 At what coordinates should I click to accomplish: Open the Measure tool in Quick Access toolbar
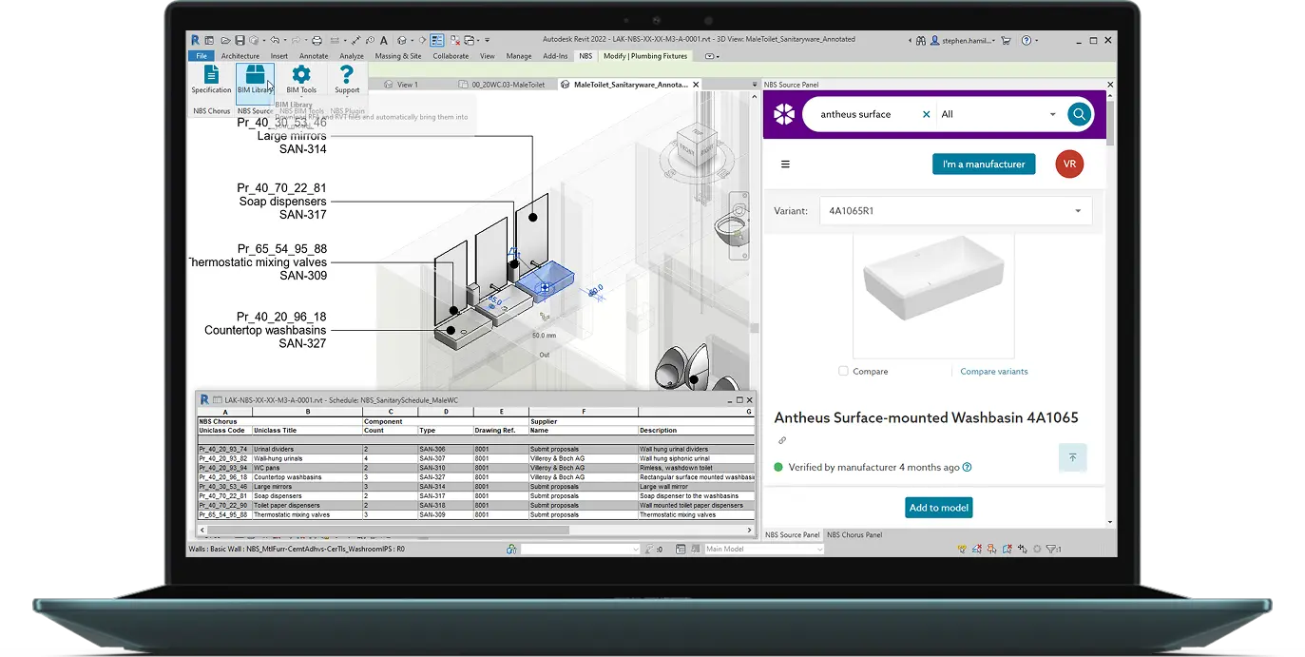coord(355,41)
